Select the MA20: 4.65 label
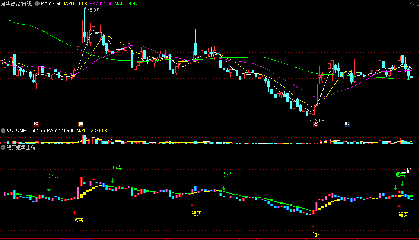This screenshot has height=240, width=419. [x=101, y=4]
